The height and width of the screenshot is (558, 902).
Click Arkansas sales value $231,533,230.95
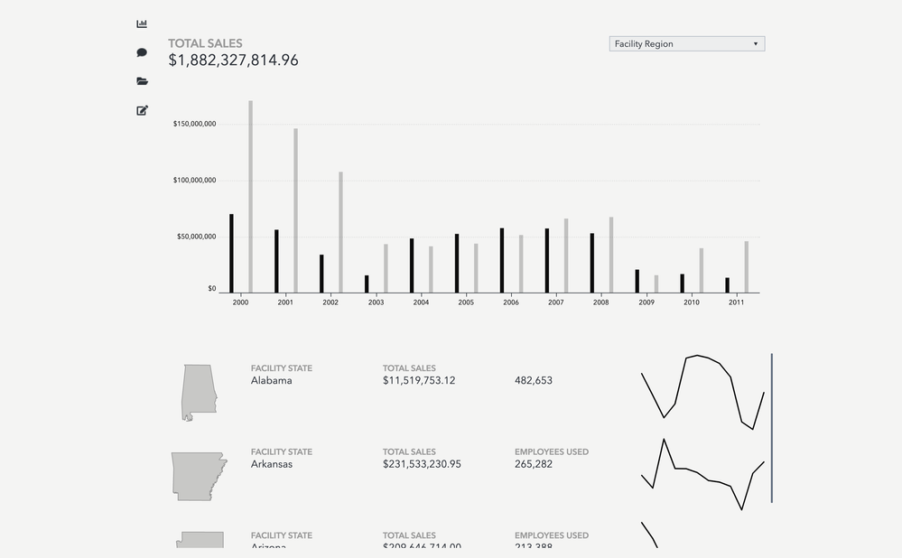pyautogui.click(x=422, y=464)
